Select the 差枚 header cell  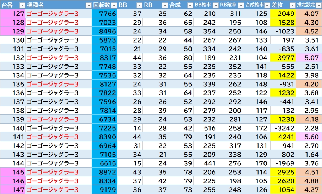click(x=283, y=5)
